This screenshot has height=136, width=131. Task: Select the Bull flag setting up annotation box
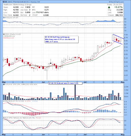61,39
